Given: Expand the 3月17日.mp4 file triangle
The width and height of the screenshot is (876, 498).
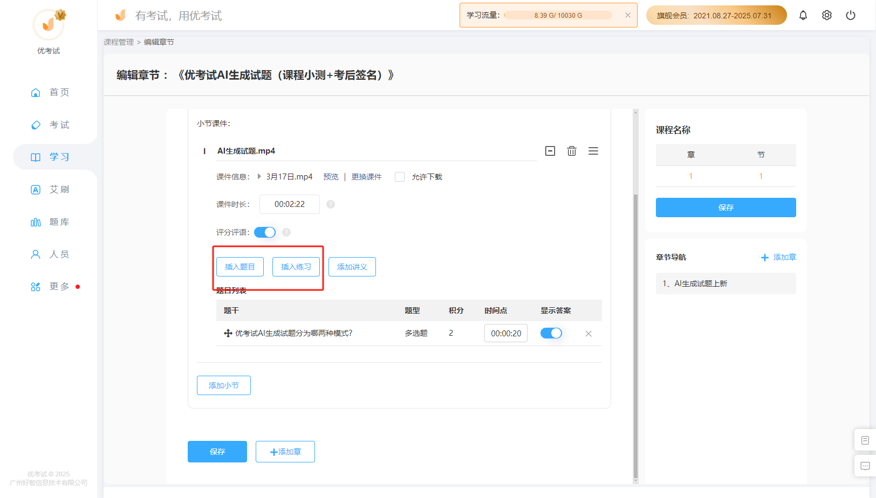Looking at the screenshot, I should point(259,176).
